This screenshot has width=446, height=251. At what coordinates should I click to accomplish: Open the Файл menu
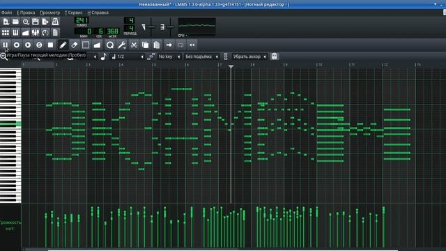[6, 13]
